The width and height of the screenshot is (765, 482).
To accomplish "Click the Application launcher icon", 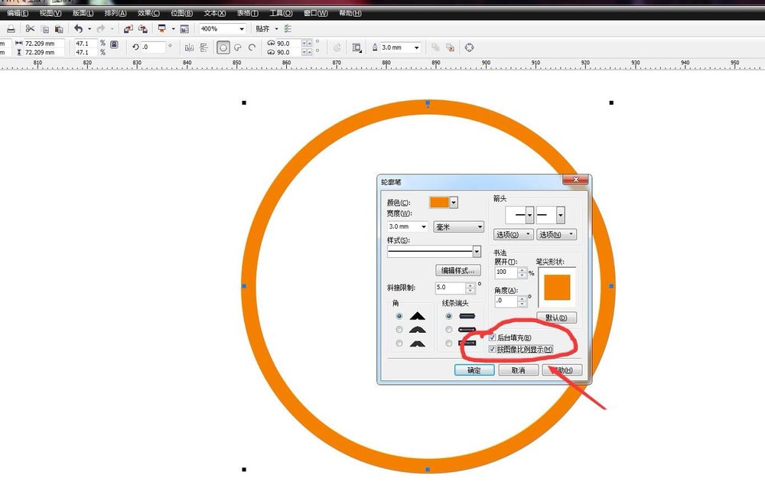I will [x=162, y=29].
